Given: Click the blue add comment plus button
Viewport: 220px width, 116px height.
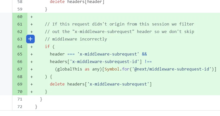Looking at the screenshot, I should (30, 39).
